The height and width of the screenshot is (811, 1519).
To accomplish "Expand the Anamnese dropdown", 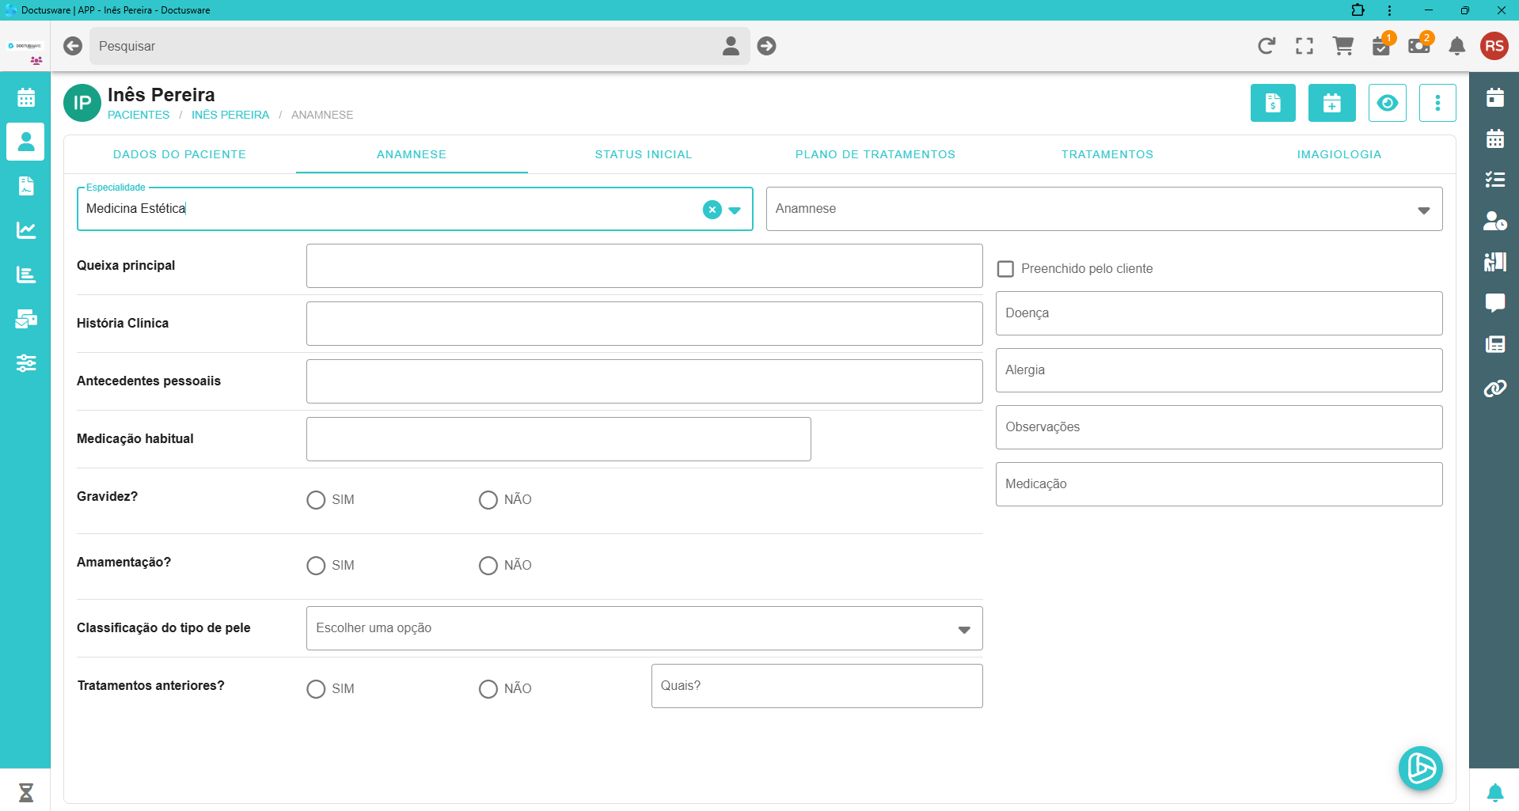I will click(x=1423, y=210).
